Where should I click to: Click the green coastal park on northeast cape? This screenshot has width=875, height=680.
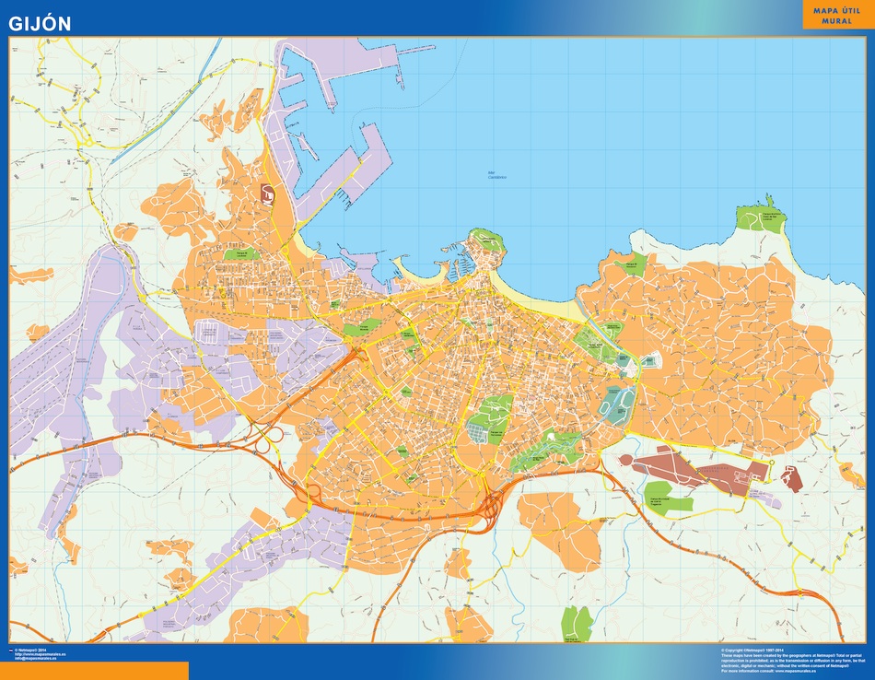[762, 218]
